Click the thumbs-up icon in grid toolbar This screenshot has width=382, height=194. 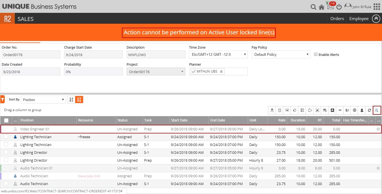click(295, 110)
